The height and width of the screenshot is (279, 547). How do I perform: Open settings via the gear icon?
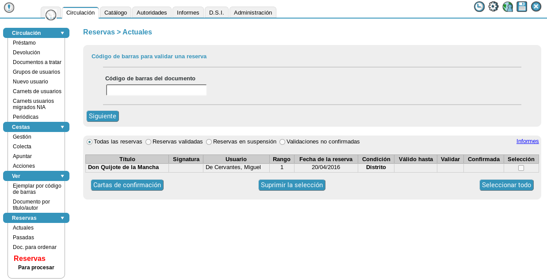click(x=493, y=7)
